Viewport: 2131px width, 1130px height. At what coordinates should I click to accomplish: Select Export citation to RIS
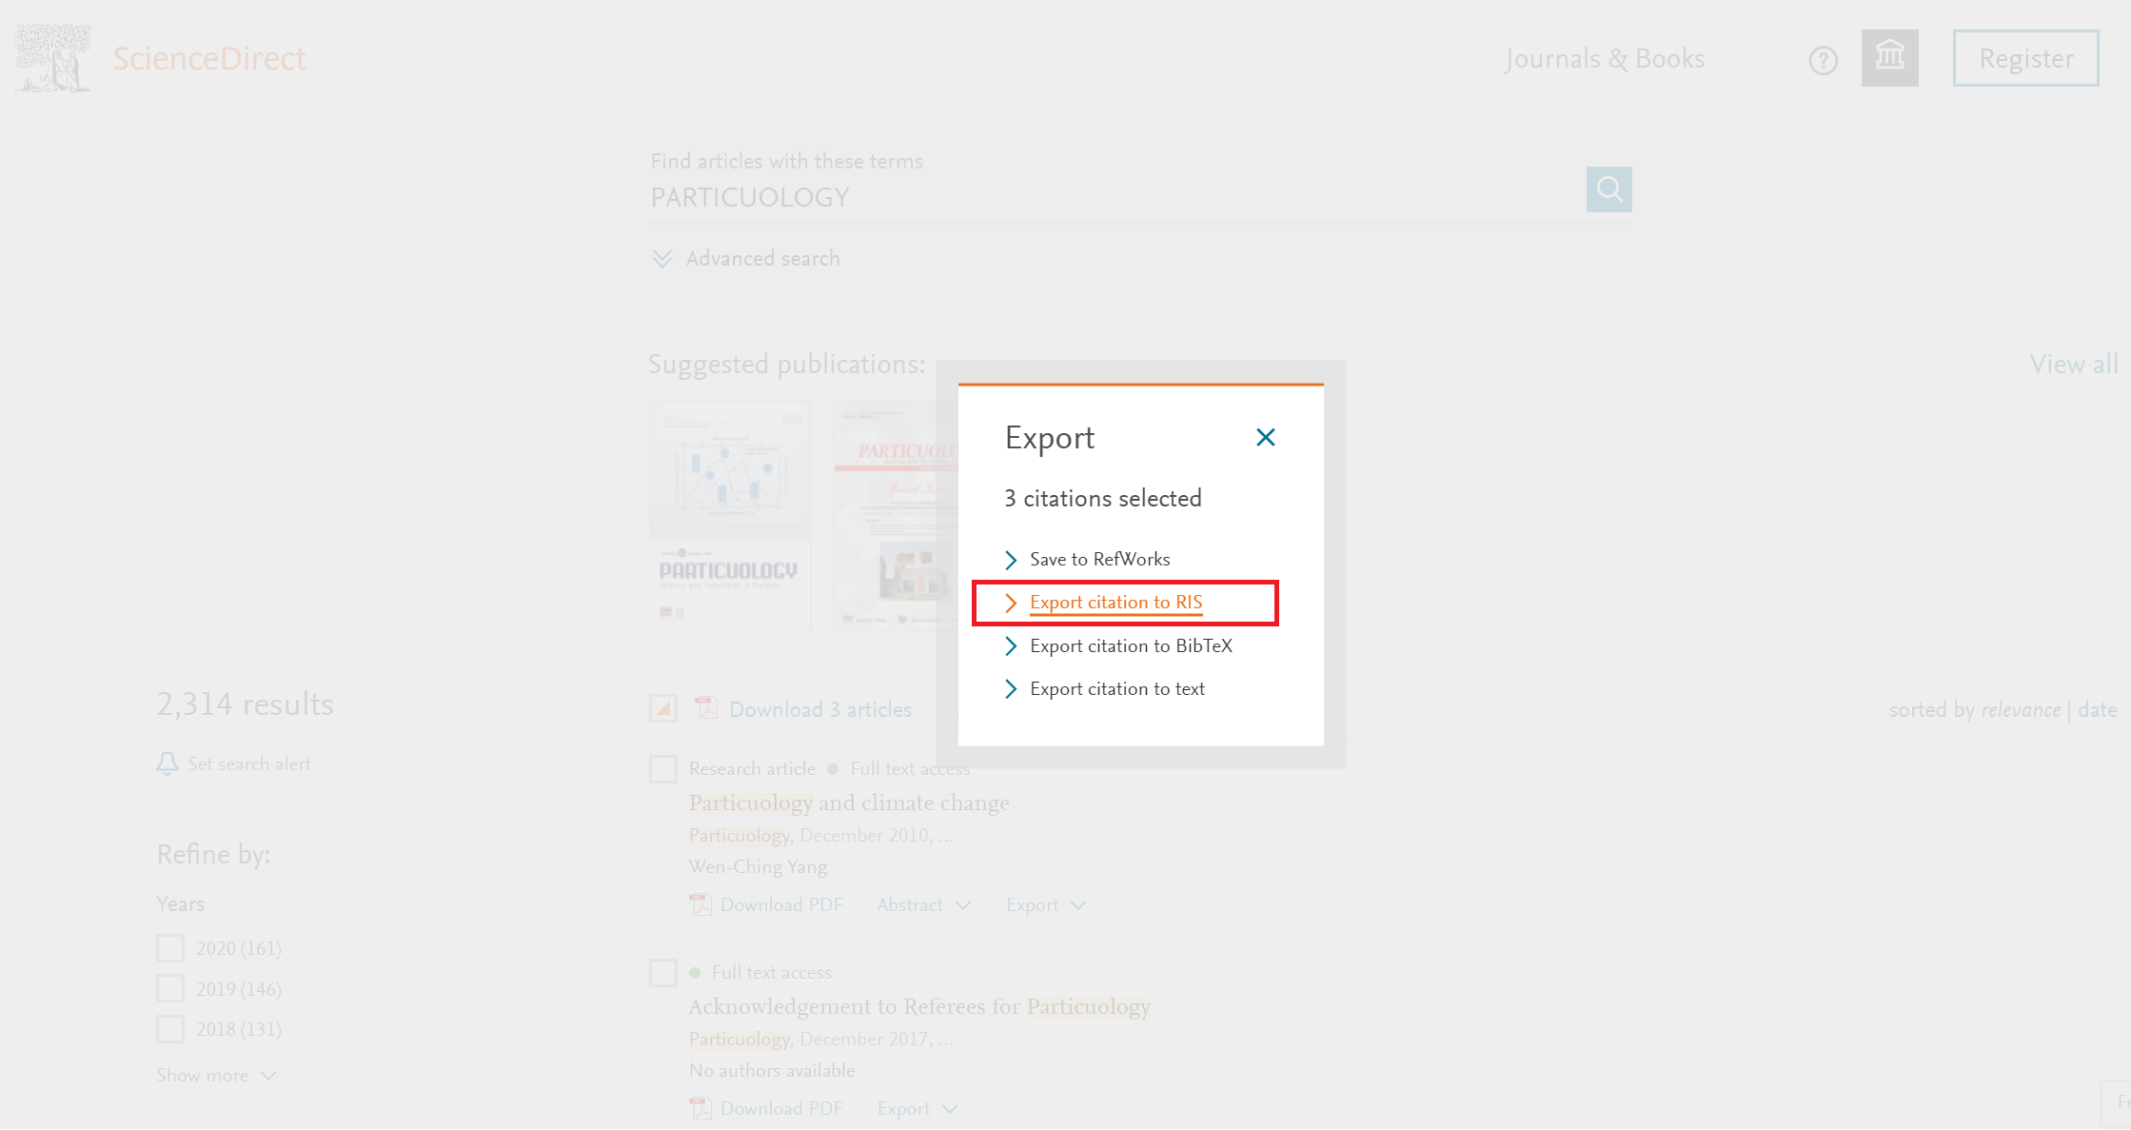1103,603
